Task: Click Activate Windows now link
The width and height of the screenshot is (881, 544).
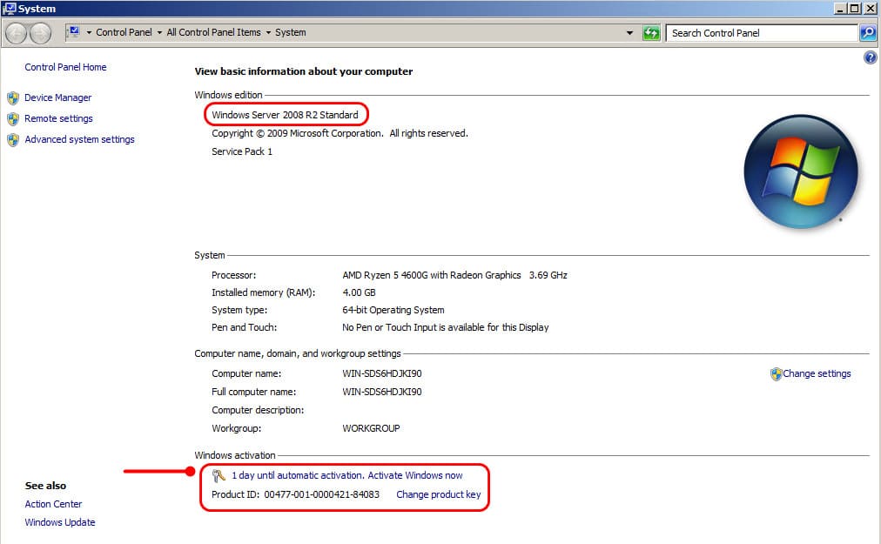Action: tap(415, 475)
